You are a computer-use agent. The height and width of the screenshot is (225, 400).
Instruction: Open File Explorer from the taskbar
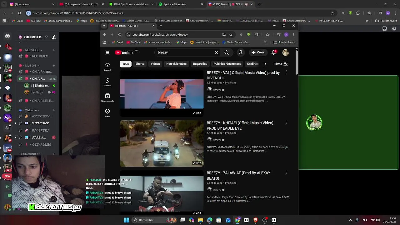tap(201, 220)
